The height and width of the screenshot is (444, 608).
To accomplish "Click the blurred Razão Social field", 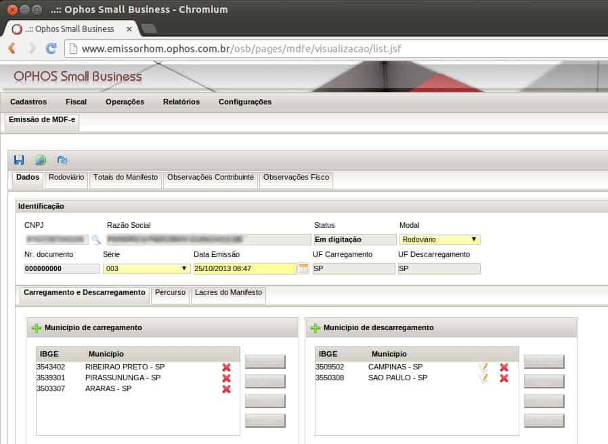I will 209,239.
